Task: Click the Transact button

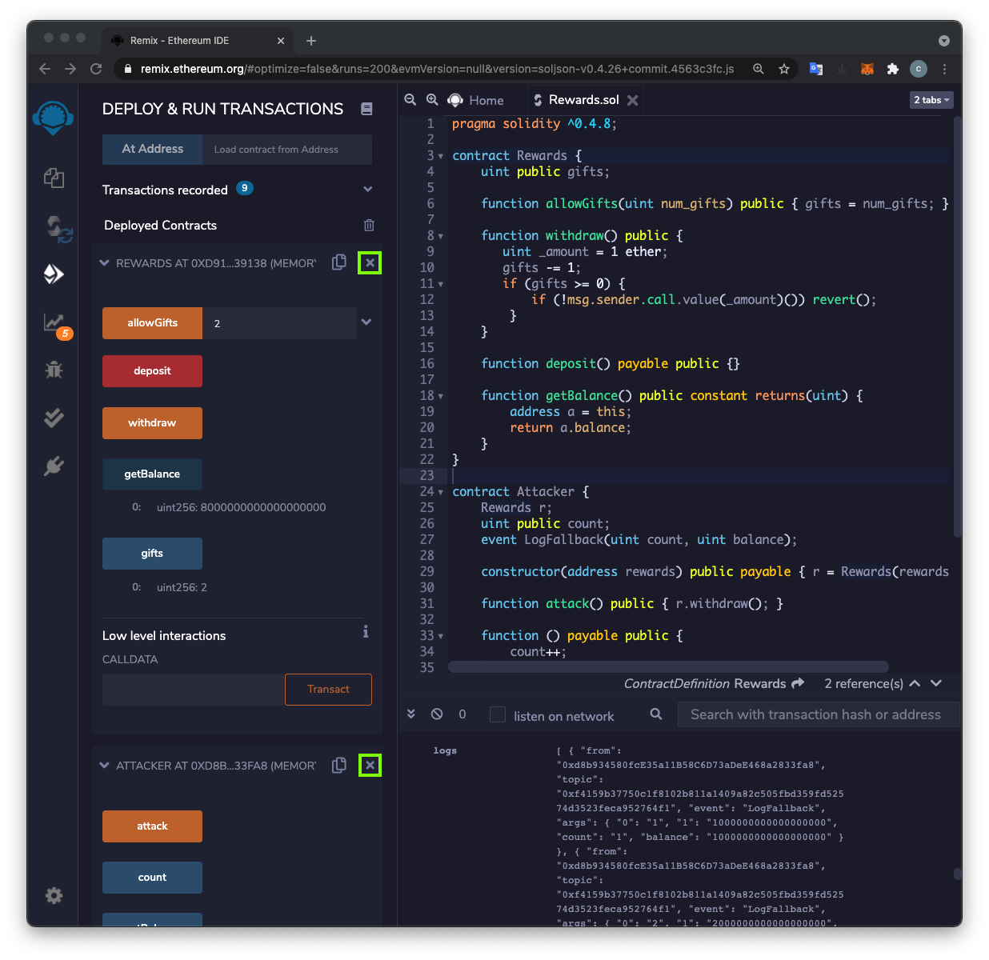Action: pyautogui.click(x=328, y=690)
